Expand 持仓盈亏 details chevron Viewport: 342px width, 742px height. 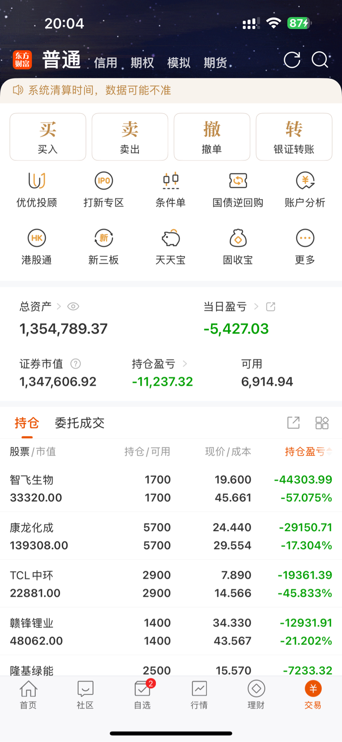pos(185,364)
